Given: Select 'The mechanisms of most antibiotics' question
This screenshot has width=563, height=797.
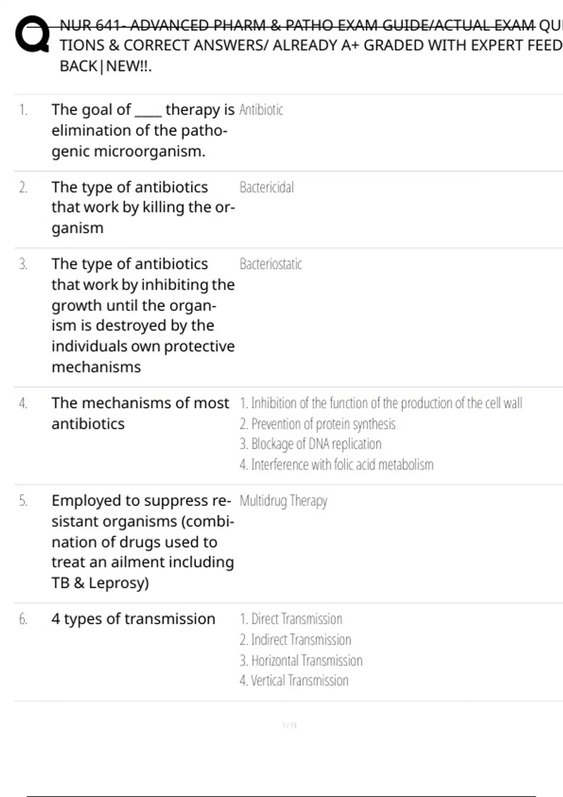Looking at the screenshot, I should click(140, 413).
